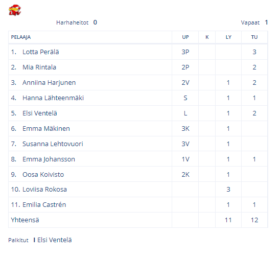Open Mia Rintala player link

pyautogui.click(x=39, y=67)
